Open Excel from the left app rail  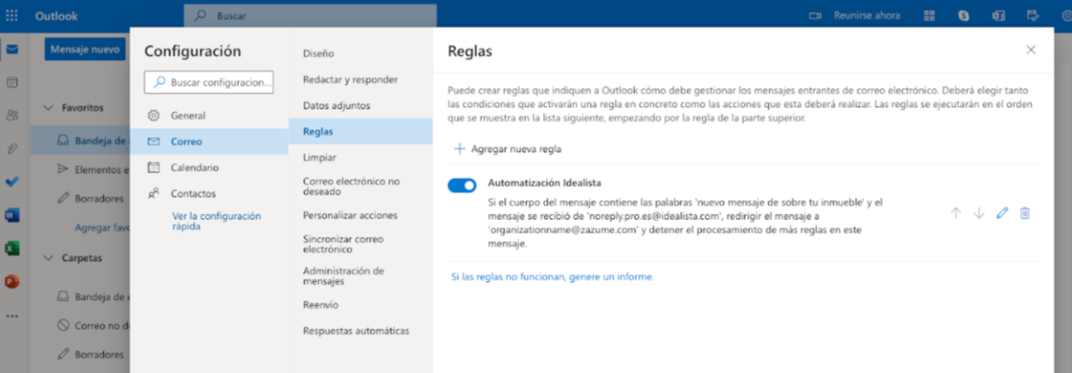[11, 248]
